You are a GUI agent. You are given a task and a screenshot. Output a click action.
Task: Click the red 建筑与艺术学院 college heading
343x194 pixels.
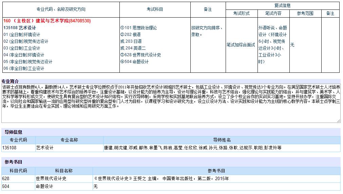(x=47, y=21)
